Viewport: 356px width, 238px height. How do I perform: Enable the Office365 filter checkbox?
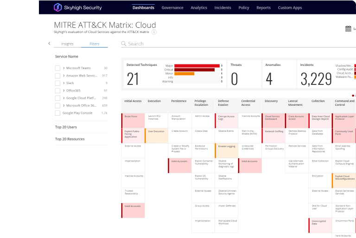click(57, 90)
